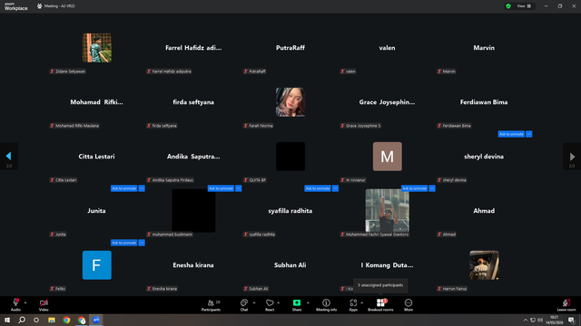This screenshot has height=326, width=581.
Task: Select 'Mohamad Rifki...' name tile
Action: [97, 102]
